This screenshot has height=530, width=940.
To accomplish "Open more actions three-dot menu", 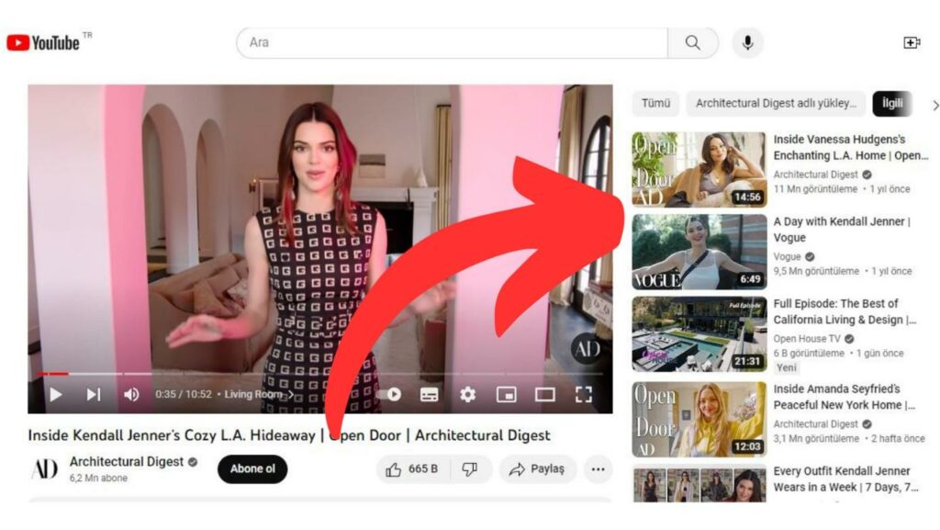I will pyautogui.click(x=598, y=468).
